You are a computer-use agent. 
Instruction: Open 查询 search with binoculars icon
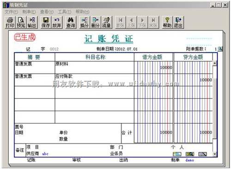pyautogui.click(x=71, y=23)
